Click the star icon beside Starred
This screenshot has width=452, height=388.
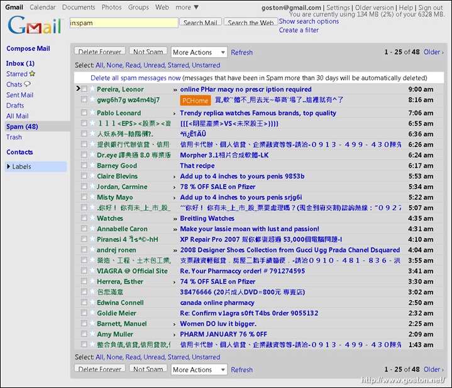coord(32,73)
